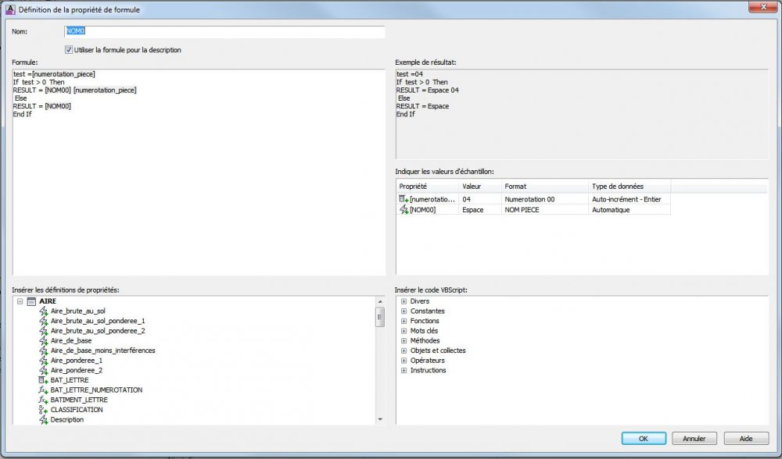The height and width of the screenshot is (459, 782).
Task: Click the numerotation sample value row icon
Action: pos(404,199)
